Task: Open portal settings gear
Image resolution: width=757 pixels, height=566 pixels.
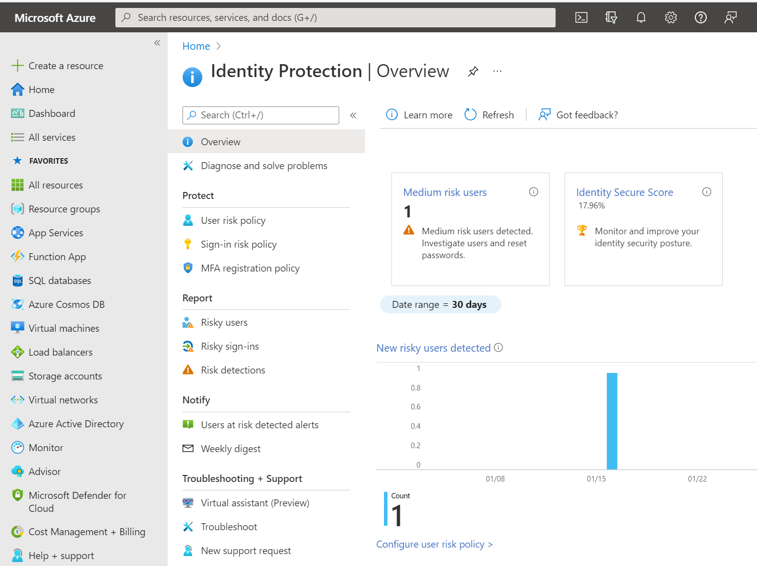Action: [670, 17]
